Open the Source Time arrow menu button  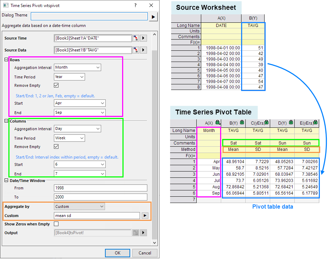[143, 38]
